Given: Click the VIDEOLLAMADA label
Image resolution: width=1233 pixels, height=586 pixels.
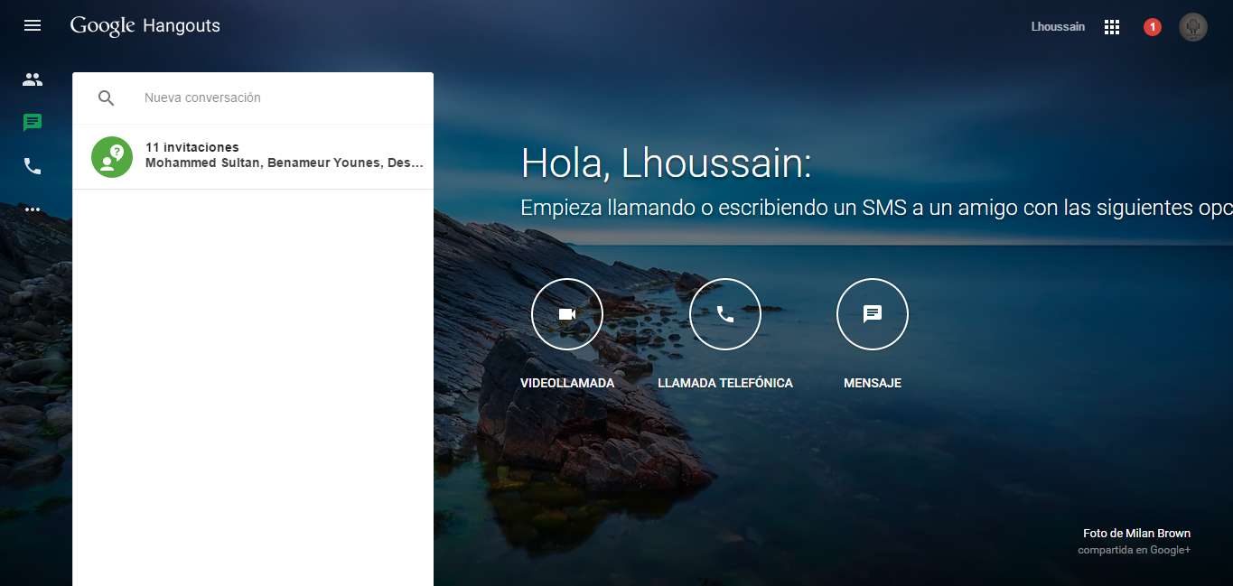Looking at the screenshot, I should tap(567, 383).
